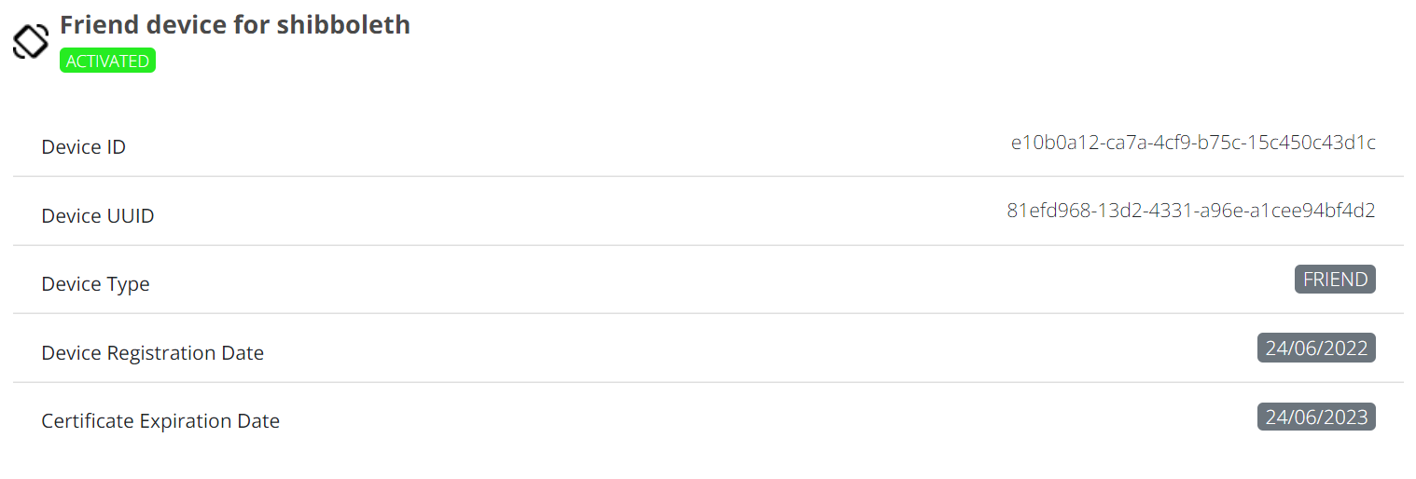Click the divider line below Device ID row
Image resolution: width=1416 pixels, height=479 pixels.
708,176
